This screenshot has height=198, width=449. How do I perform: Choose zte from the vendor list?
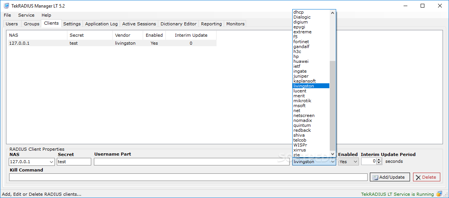tap(311, 155)
